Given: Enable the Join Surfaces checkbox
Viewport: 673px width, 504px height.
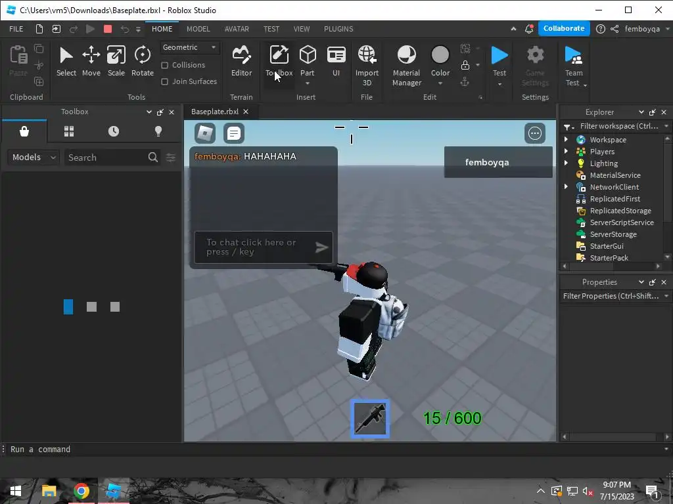Looking at the screenshot, I should pyautogui.click(x=164, y=81).
